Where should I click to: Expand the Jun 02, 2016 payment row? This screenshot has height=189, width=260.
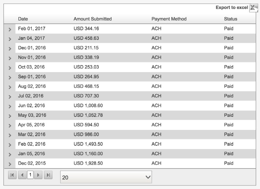[10, 106]
